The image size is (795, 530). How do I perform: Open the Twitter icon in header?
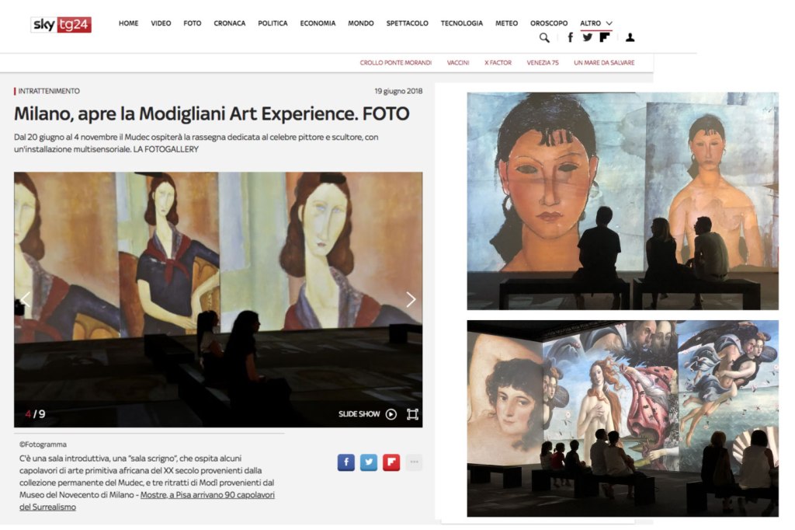(x=588, y=37)
